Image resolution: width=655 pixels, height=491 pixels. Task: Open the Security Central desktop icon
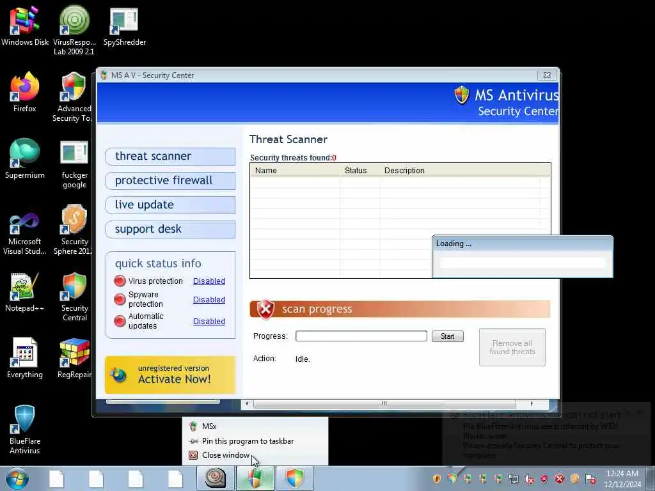(74, 297)
